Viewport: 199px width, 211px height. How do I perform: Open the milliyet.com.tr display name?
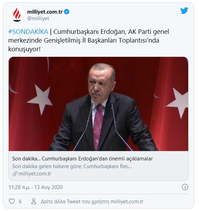[x=45, y=12]
